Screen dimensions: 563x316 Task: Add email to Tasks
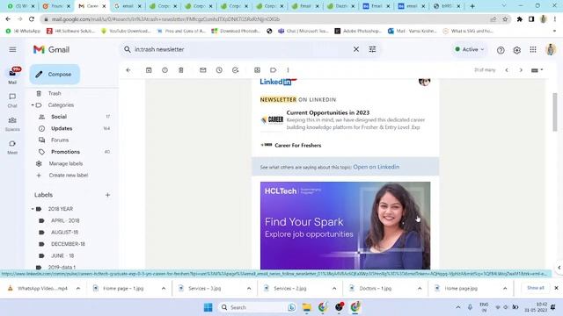pos(235,70)
